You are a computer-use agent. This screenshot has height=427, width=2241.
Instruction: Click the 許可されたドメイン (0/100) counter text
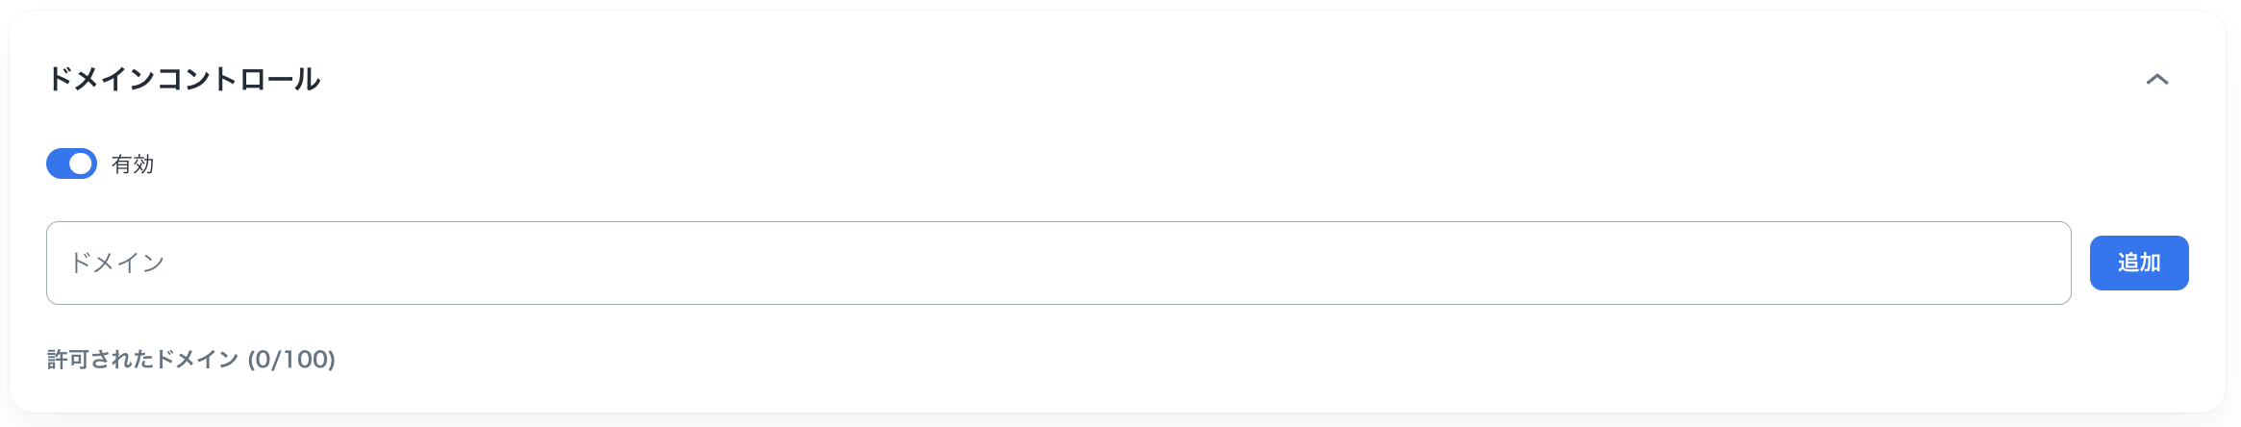coord(191,360)
